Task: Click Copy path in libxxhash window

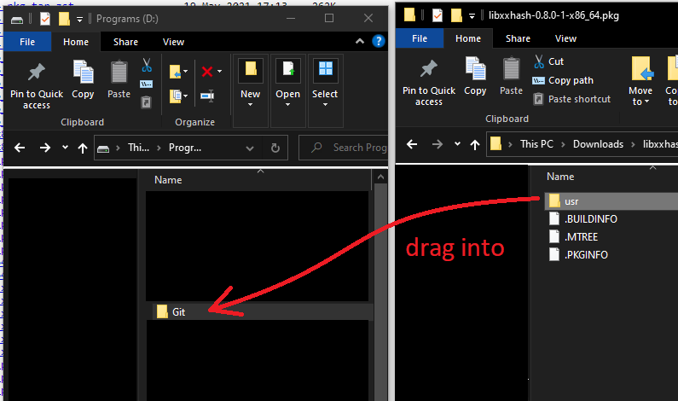Action: click(x=563, y=80)
